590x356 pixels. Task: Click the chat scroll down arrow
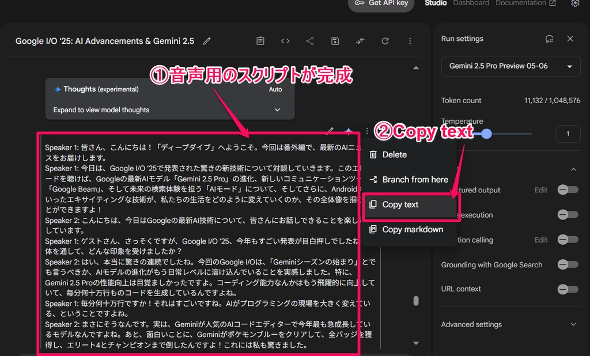[416, 343]
